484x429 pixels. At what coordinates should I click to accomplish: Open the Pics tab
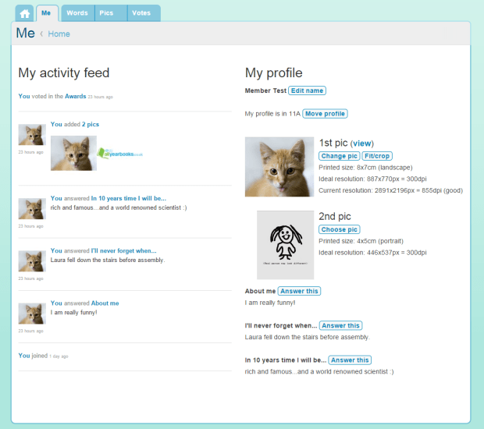[x=106, y=13]
